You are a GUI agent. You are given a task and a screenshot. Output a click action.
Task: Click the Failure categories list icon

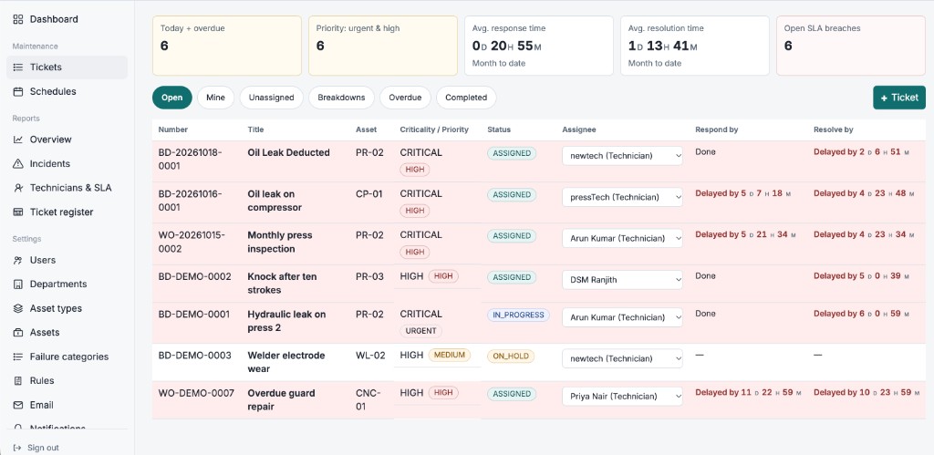[18, 357]
